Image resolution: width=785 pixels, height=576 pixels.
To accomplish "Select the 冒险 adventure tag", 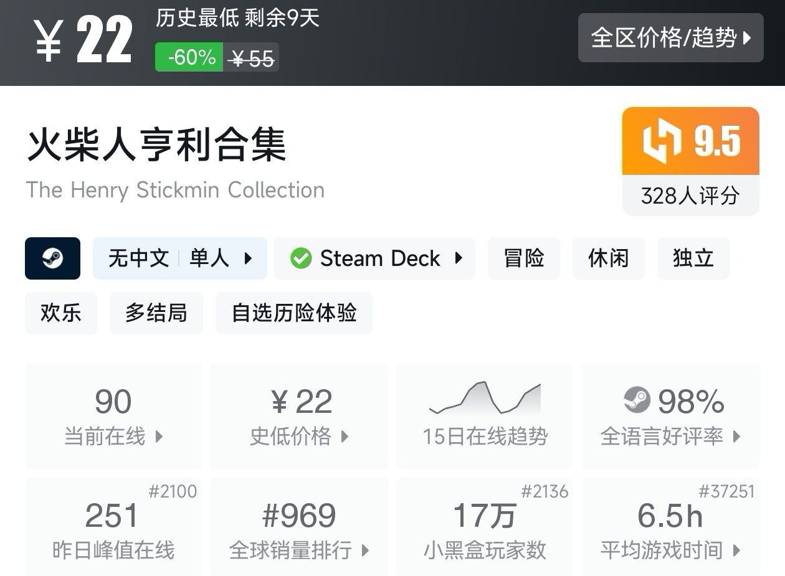I will (523, 258).
